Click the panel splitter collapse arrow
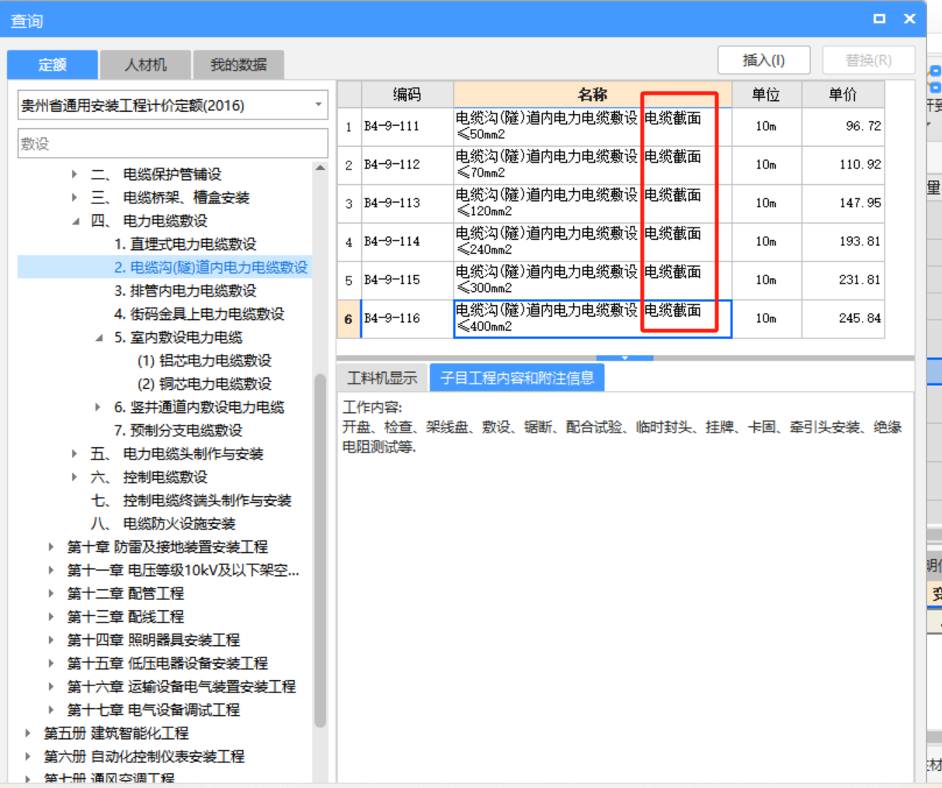Viewport: 942px width, 788px height. 625,358
